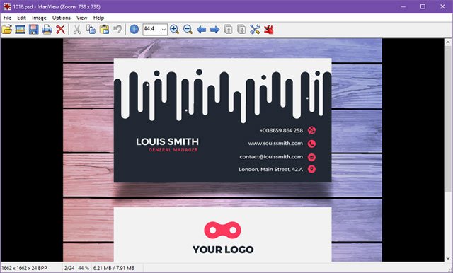Viewport: 453px width, 273px height.
Task: Cut the selection with the scissors icon
Action: 77,30
